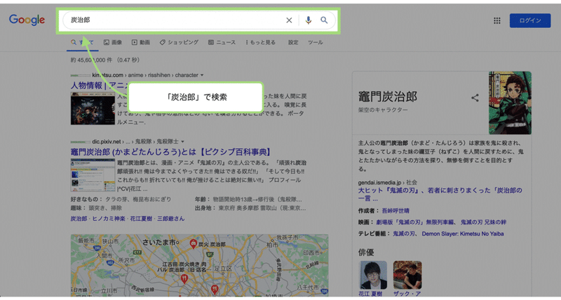Open the ツール options
The width and height of the screenshot is (561, 300).
tap(315, 43)
